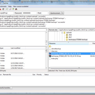
Task: Open the Quickconnect history dropdown arrow
Action: tap(63, 13)
